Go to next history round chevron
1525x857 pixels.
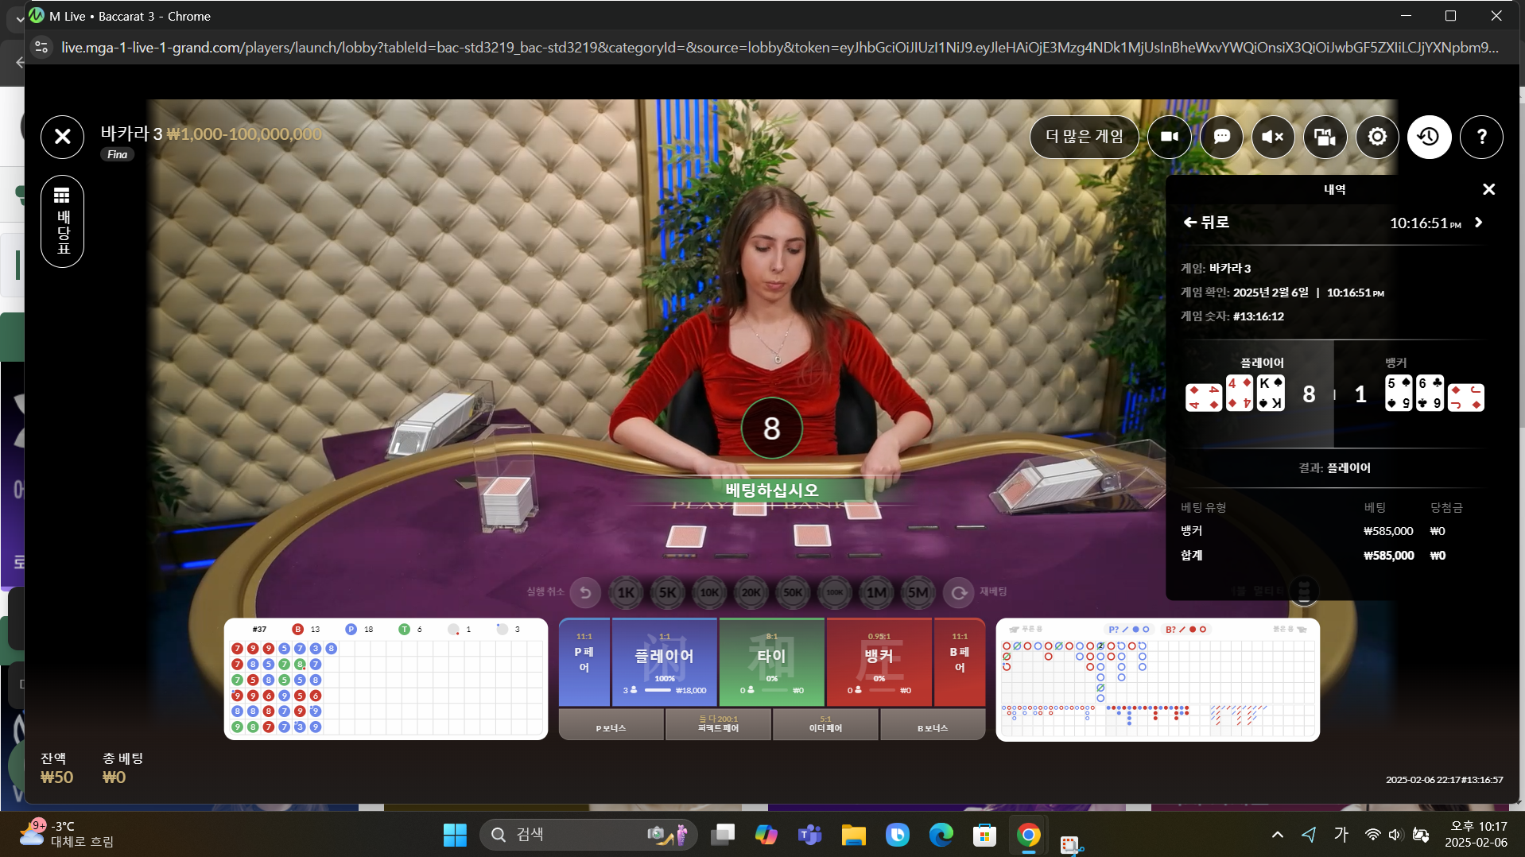(x=1479, y=223)
